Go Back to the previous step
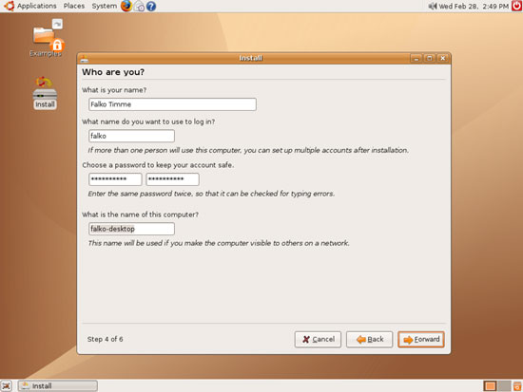Viewport: 523px width, 392px height. point(369,340)
